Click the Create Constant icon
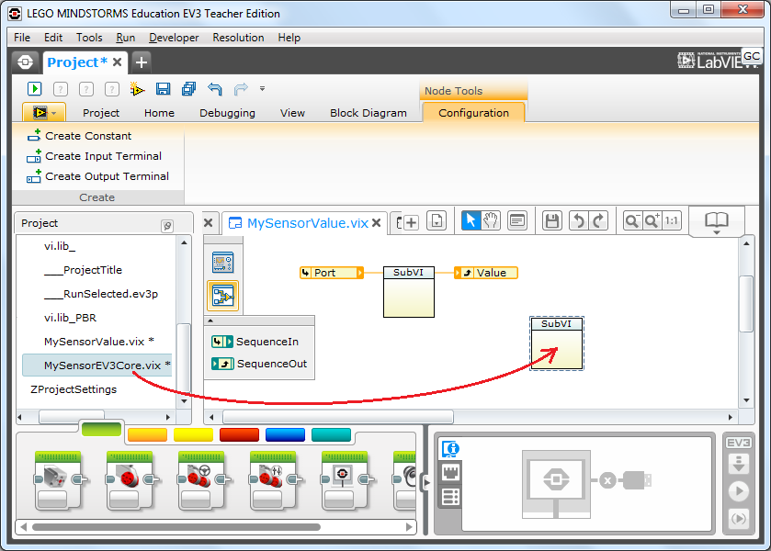 tap(34, 136)
